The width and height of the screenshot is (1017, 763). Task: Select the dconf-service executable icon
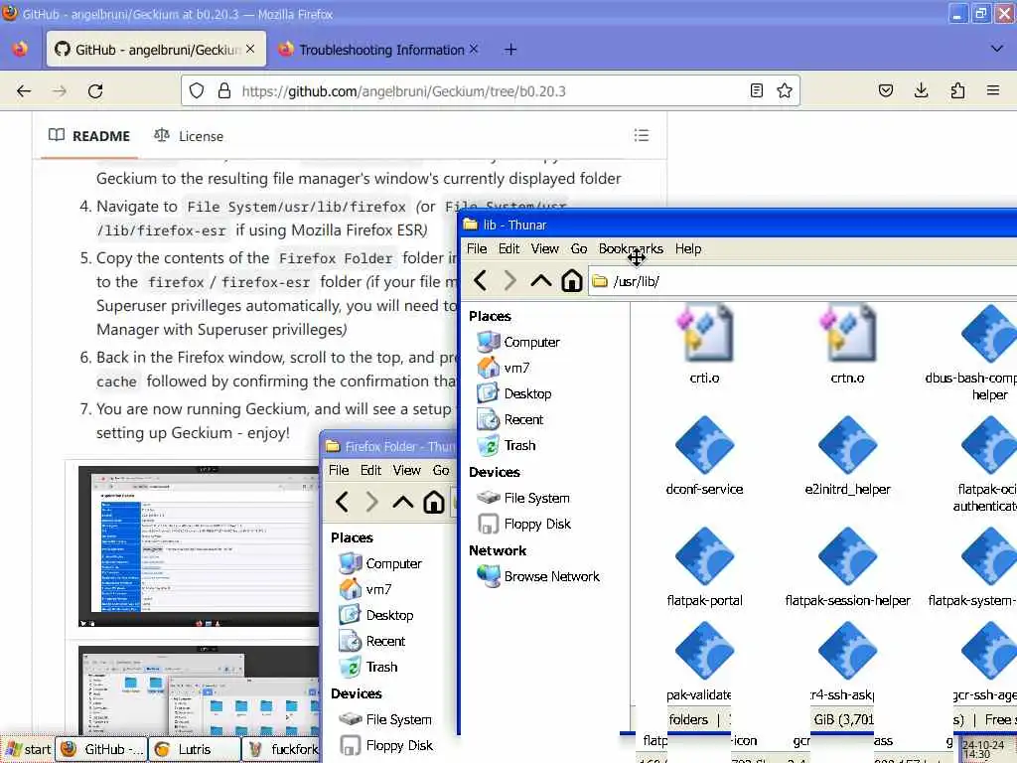coord(704,446)
